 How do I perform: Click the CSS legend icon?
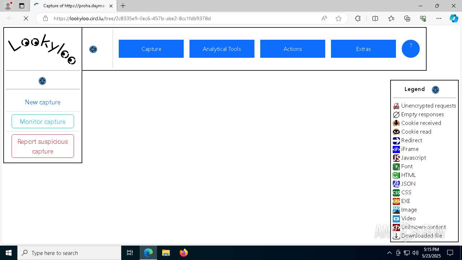point(396,192)
